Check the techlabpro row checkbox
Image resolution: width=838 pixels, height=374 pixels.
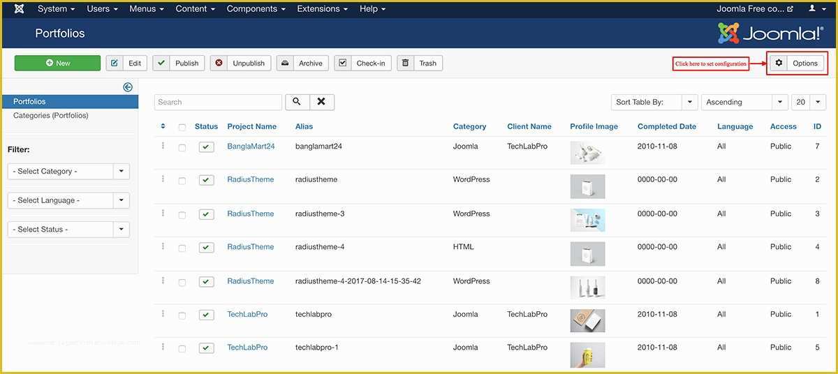coord(182,315)
